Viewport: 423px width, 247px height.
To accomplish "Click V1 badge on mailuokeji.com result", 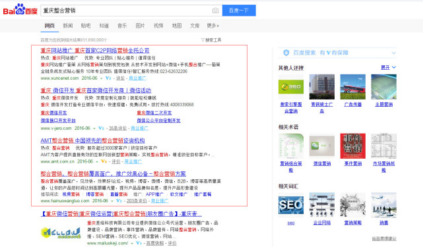I will coord(139,243).
